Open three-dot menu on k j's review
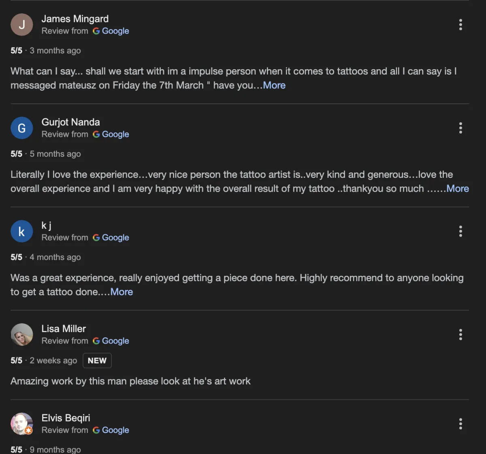This screenshot has height=454, width=486. coord(460,231)
